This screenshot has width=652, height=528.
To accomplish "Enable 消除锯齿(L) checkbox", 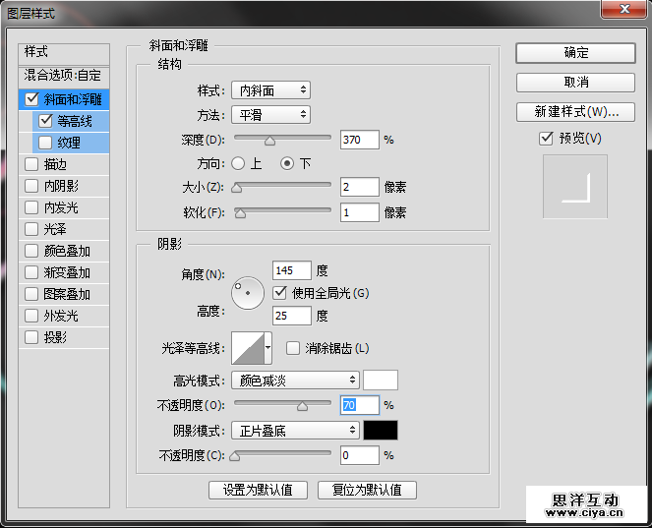I will point(293,348).
